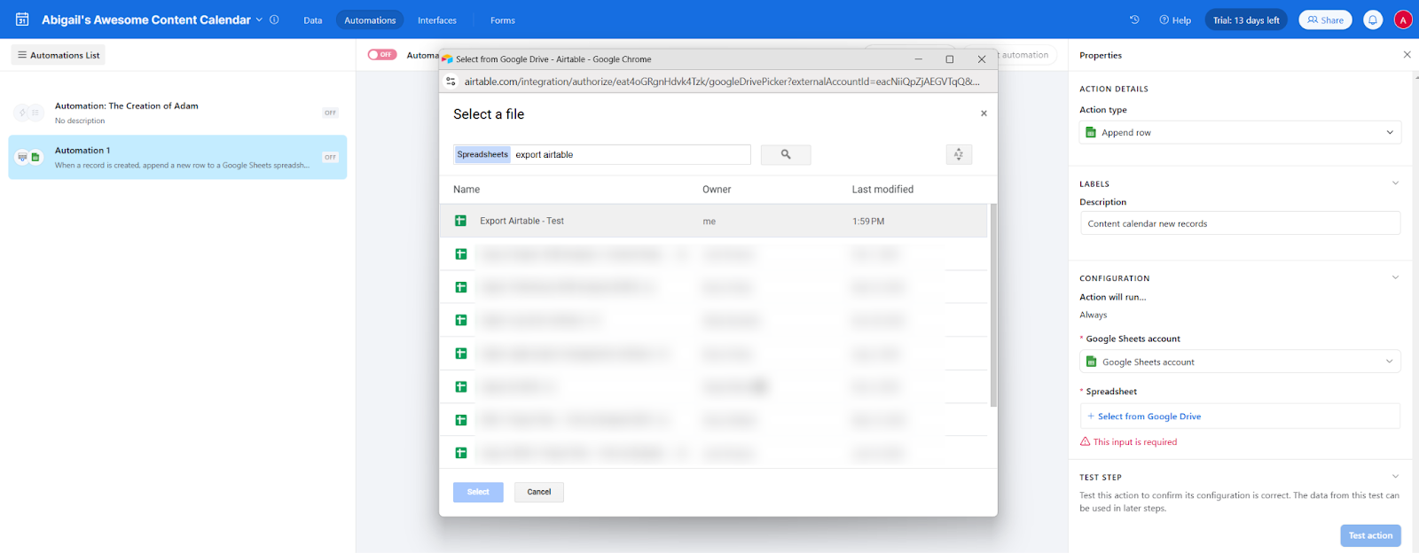The image size is (1419, 553).
Task: Click the required input warning icon
Action: 1085,441
